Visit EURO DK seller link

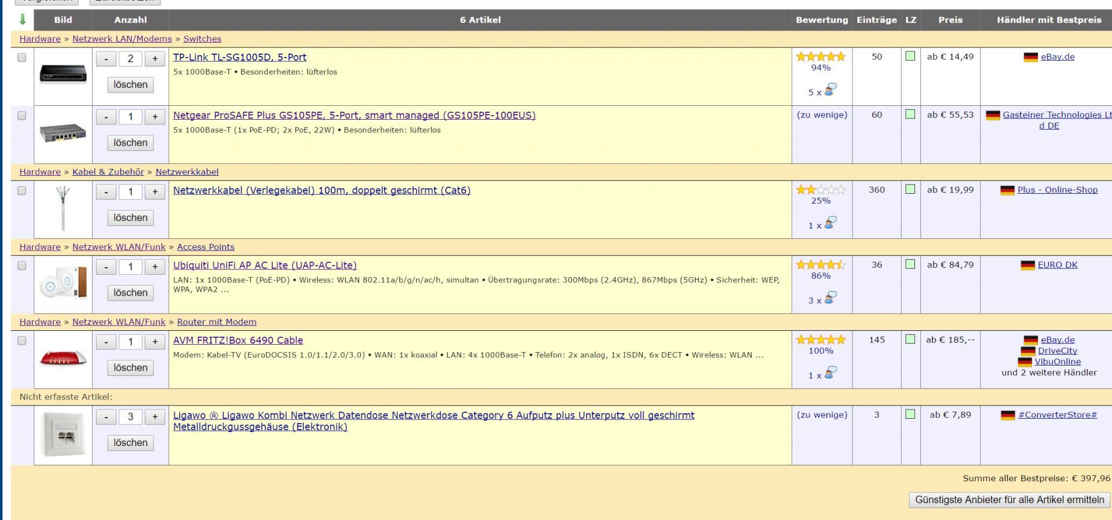[1058, 265]
